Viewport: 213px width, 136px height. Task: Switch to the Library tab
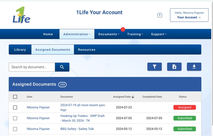tap(20, 50)
